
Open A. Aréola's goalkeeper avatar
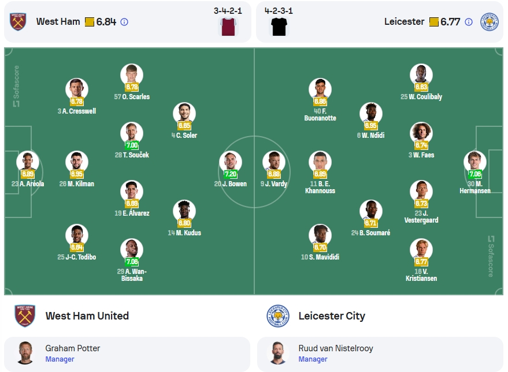(28, 162)
